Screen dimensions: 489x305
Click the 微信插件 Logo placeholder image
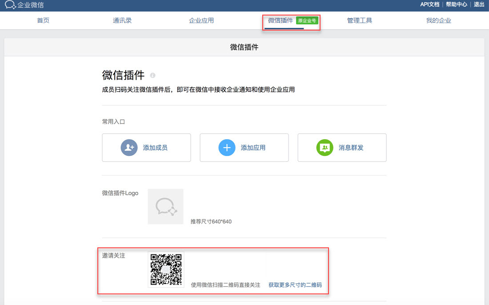166,207
